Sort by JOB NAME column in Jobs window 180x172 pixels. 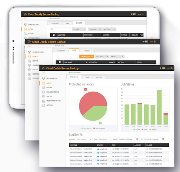coord(75,62)
